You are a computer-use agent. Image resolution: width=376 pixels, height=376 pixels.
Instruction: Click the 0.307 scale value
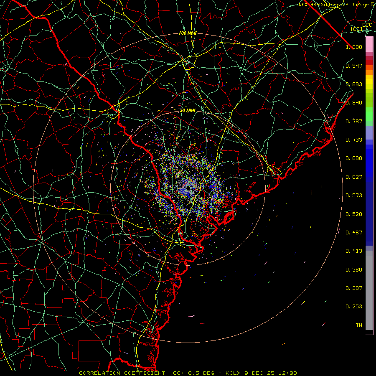(354, 288)
